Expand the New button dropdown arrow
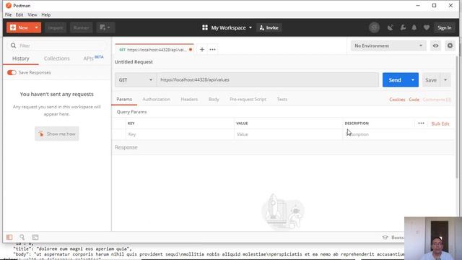 click(37, 27)
